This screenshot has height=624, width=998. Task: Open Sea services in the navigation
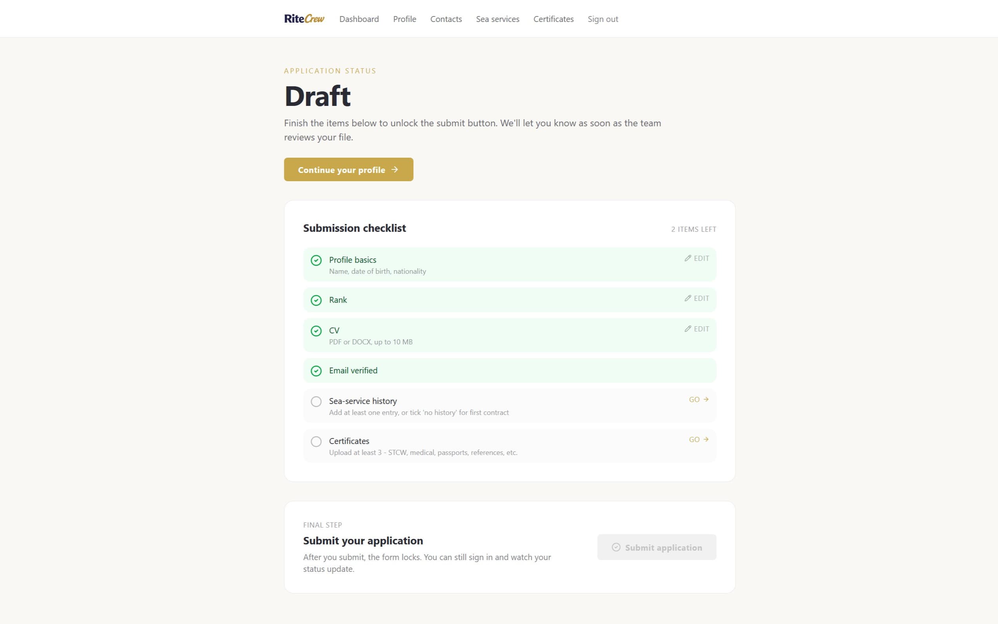pyautogui.click(x=498, y=19)
